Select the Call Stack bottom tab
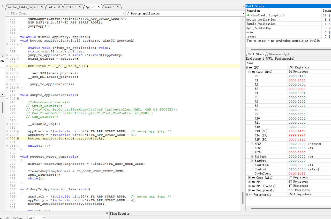The image size is (331, 219). point(256,54)
